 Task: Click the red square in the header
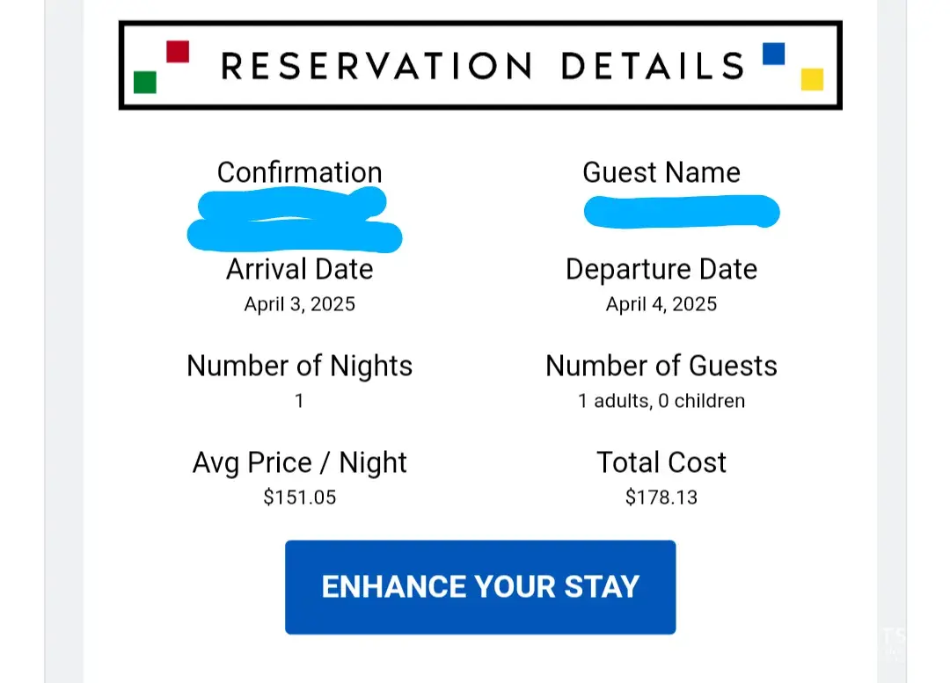[178, 52]
